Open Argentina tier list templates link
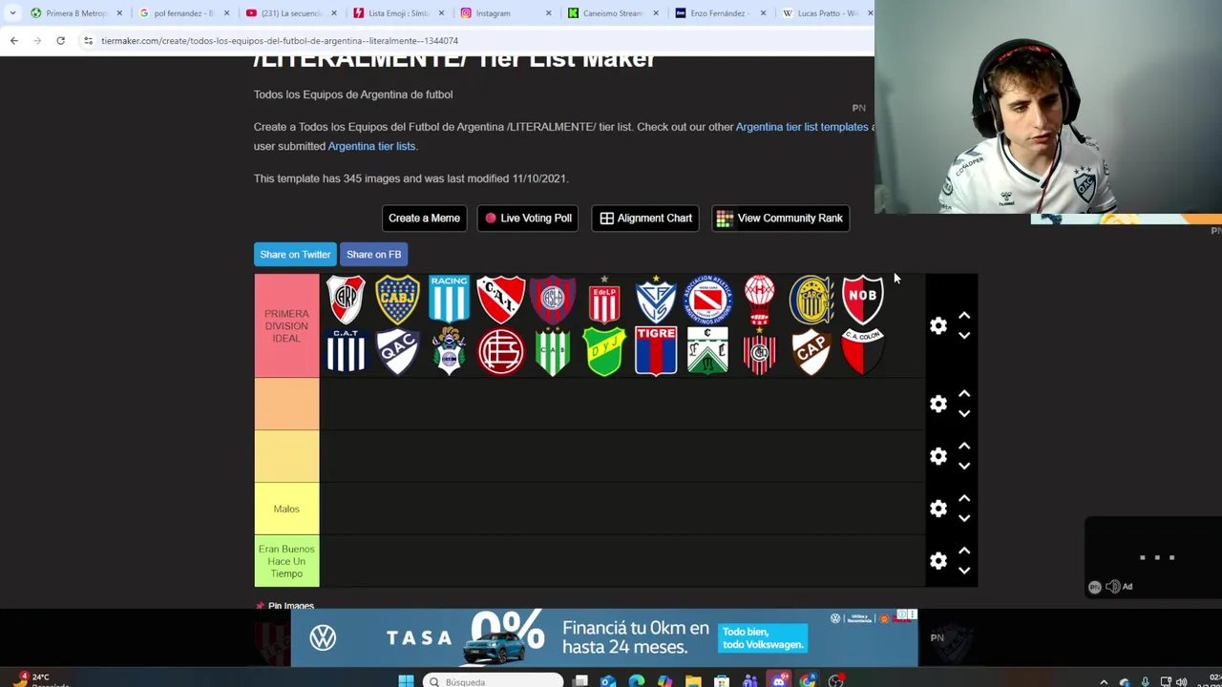The image size is (1222, 687). (802, 127)
